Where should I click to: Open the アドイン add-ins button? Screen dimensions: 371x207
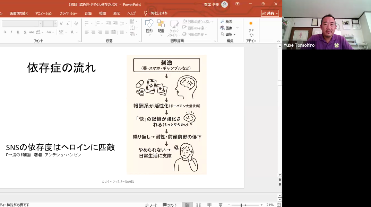coord(251,28)
